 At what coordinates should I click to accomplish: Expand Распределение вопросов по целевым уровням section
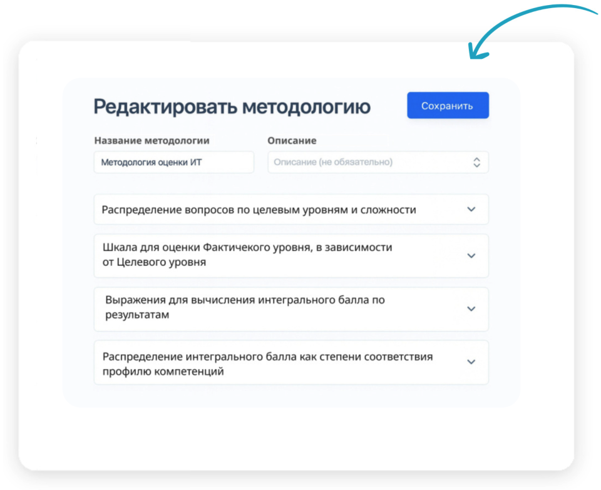[x=291, y=210]
